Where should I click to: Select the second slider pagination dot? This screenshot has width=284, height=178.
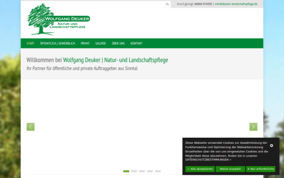134,171
